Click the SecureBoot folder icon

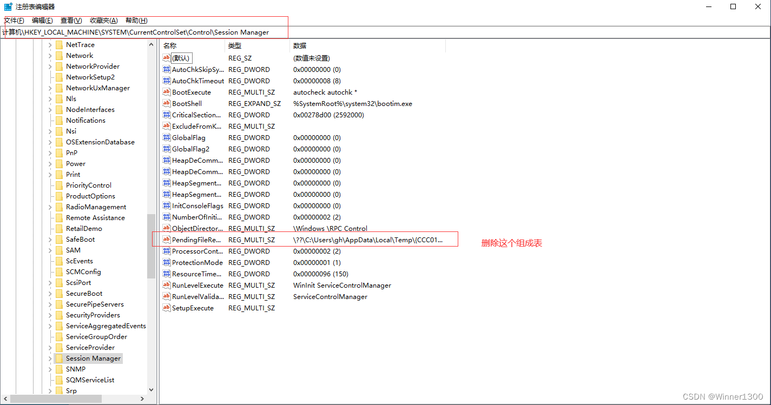click(x=60, y=294)
